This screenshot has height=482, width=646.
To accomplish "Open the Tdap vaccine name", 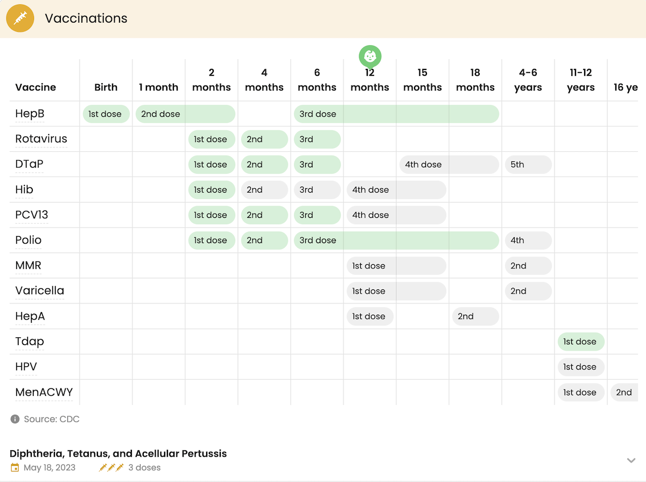I will pos(30,341).
